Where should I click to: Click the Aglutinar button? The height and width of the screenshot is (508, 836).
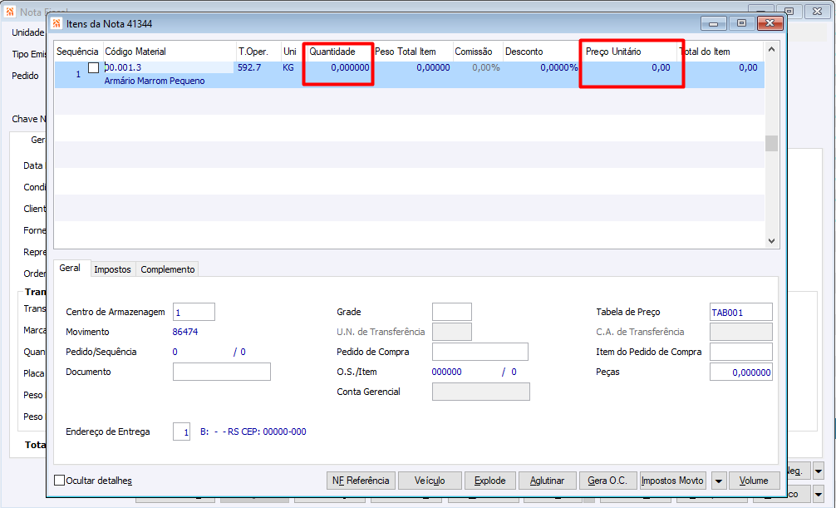(547, 481)
